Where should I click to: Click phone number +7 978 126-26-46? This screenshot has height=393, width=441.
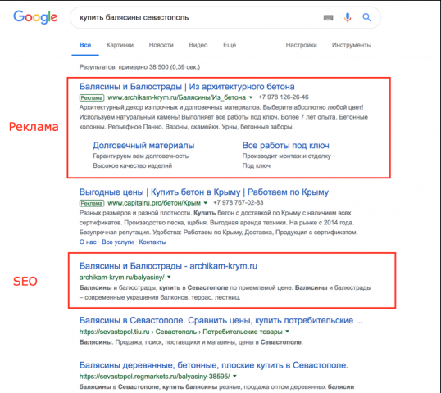[284, 97]
